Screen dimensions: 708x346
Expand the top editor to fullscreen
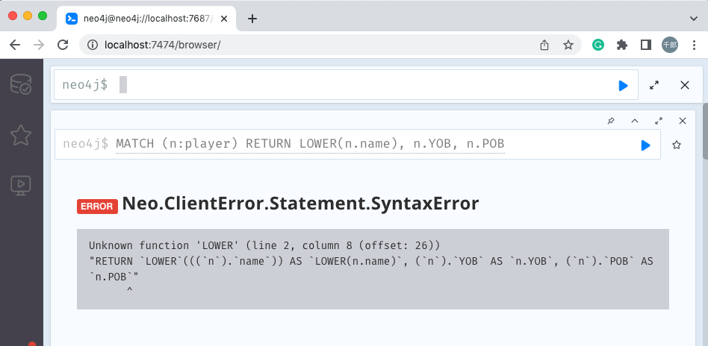click(x=653, y=85)
